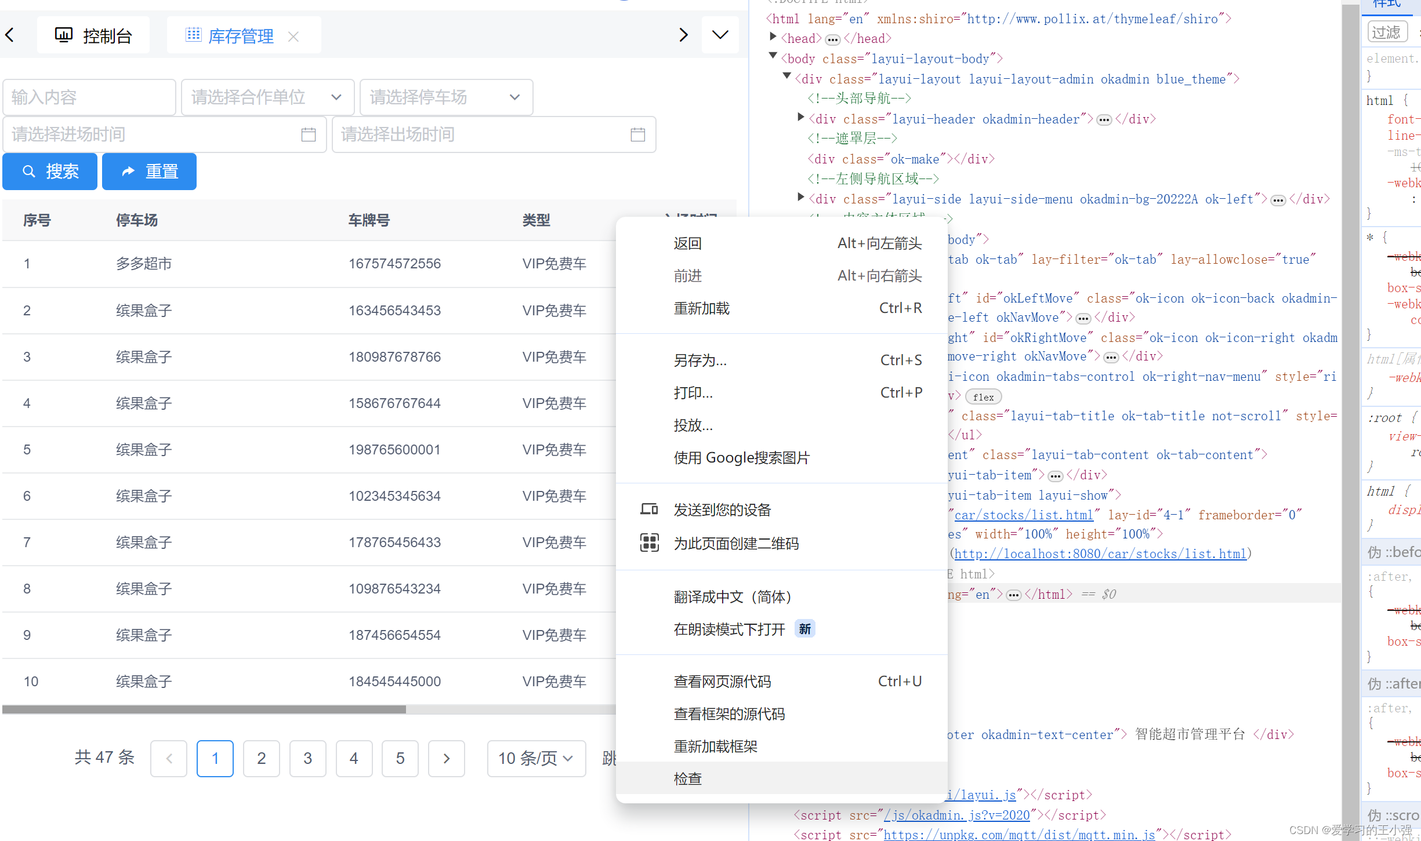Open the 10 条/页 page size dropdown

coord(536,758)
